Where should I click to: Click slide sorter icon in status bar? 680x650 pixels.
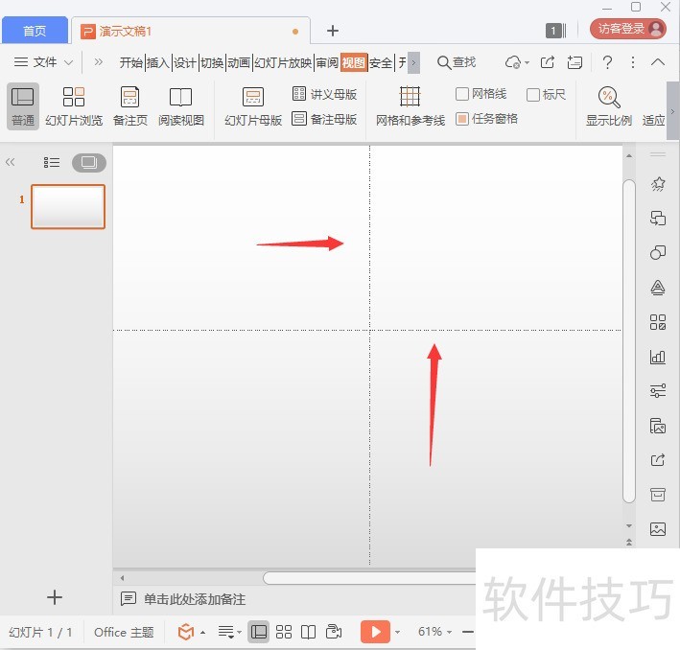pyautogui.click(x=284, y=632)
